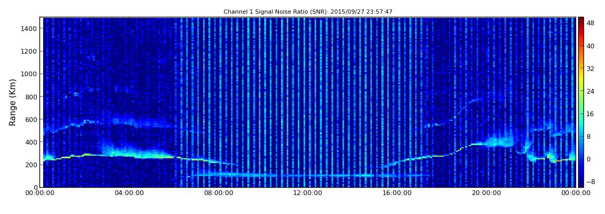Click the SNR colorbar scale

[581, 102]
